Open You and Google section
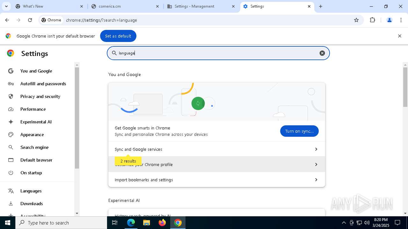The width and height of the screenshot is (408, 229). pos(36,71)
